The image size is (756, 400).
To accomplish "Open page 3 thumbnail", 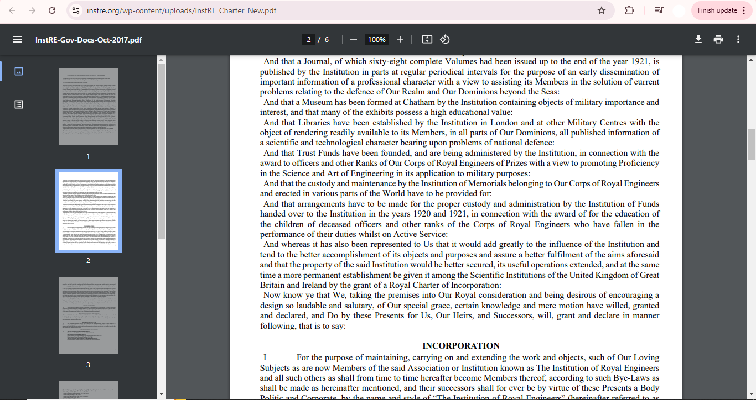I will pos(89,315).
